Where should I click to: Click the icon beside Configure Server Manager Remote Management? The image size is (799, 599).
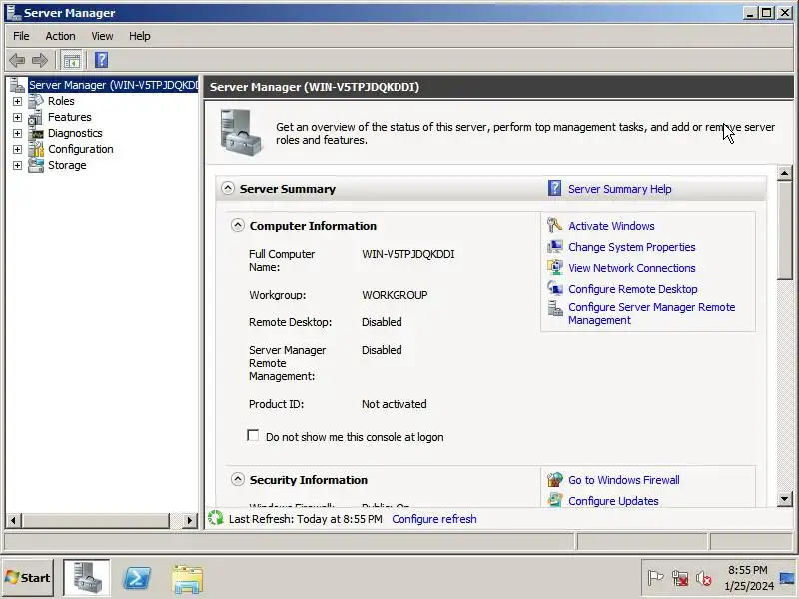click(x=555, y=308)
